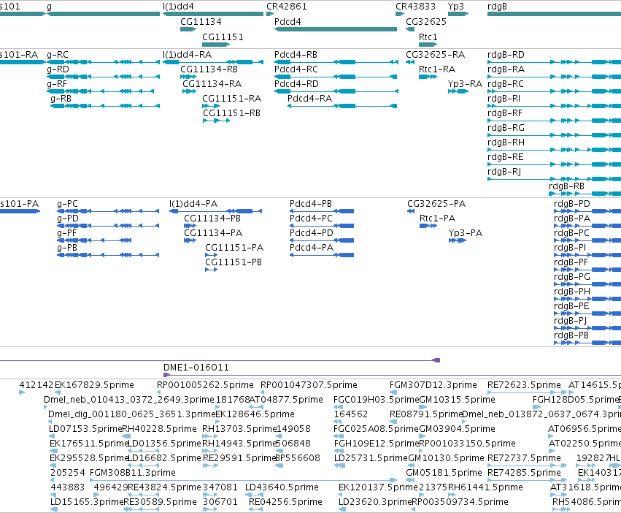Select the CG11151-PB protein label
The image size is (621, 513).
234,262
